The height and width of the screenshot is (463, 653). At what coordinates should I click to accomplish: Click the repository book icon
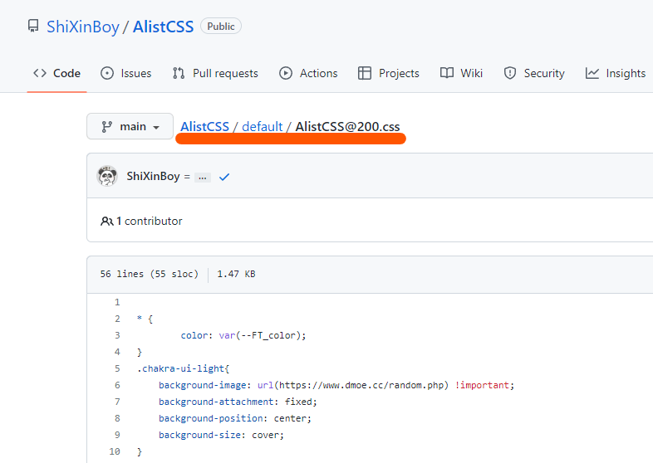coord(33,27)
